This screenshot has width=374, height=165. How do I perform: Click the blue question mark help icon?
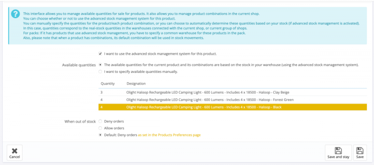coord(15,14)
